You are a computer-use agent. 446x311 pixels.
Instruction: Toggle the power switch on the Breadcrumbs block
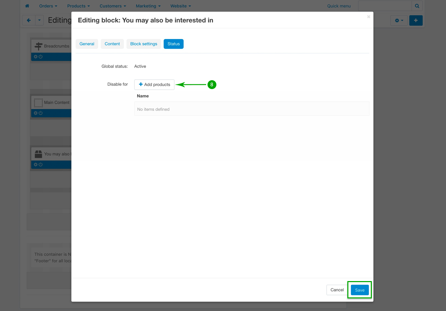[x=40, y=57]
